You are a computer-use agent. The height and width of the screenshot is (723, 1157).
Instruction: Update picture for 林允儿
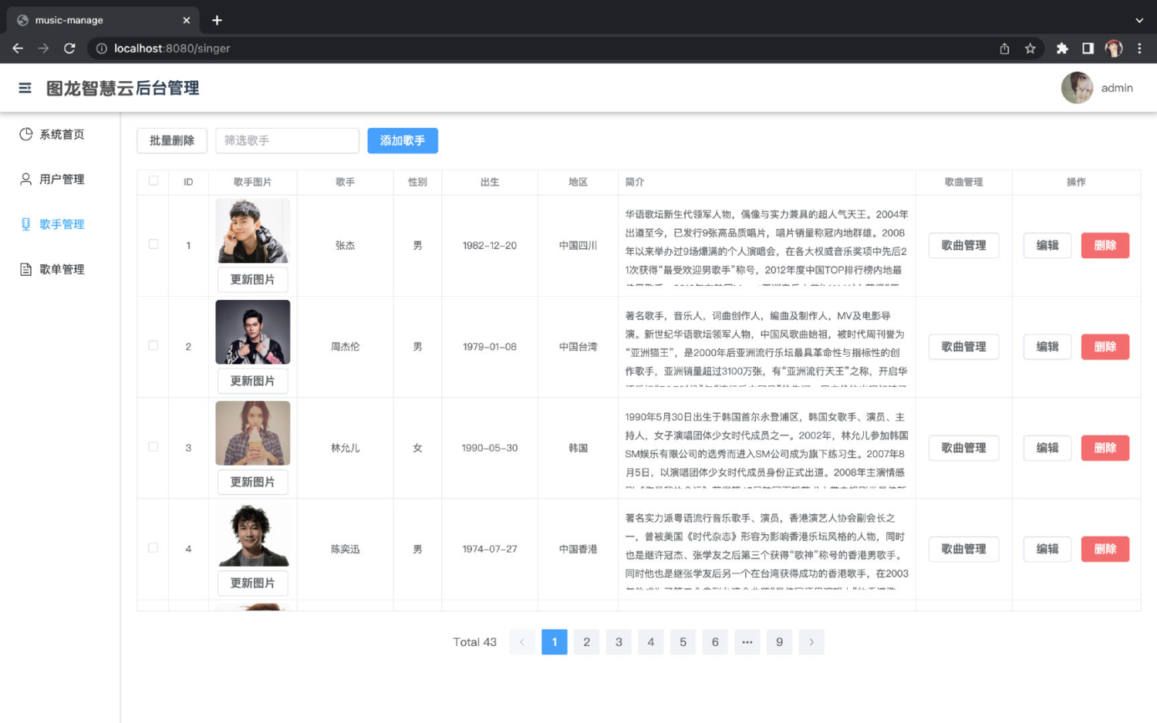click(253, 482)
